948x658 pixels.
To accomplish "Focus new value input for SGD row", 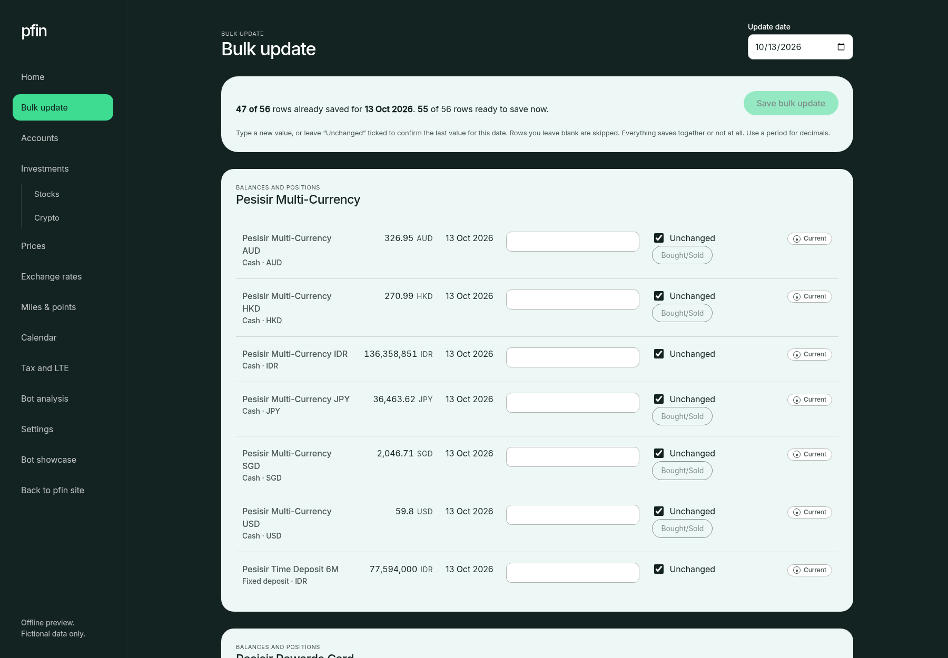I will (572, 457).
